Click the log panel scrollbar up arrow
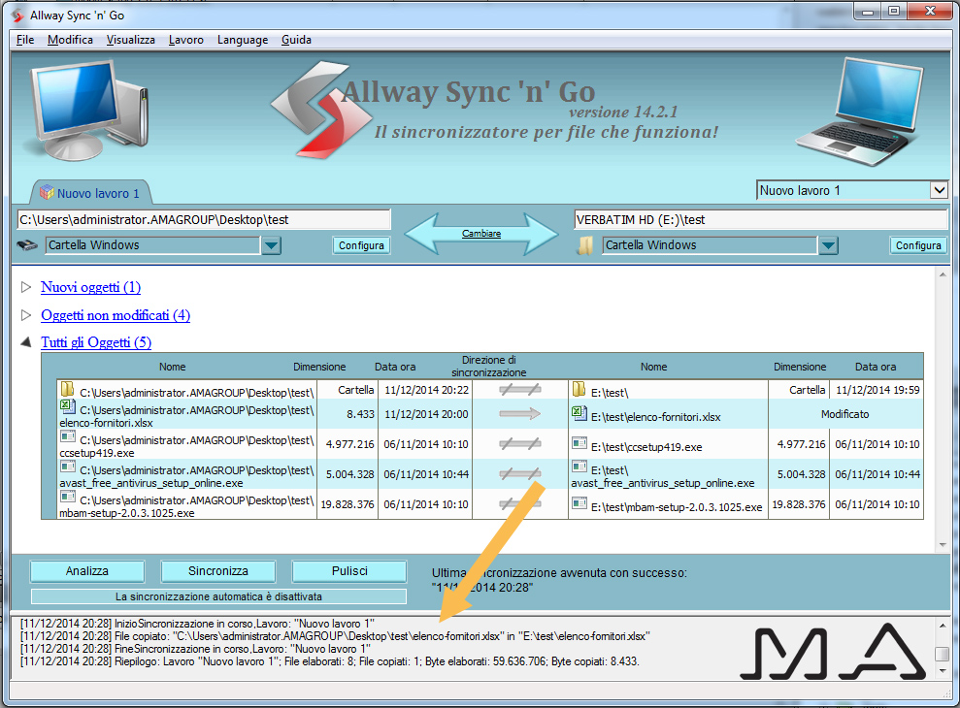This screenshot has width=960, height=708. 943,625
